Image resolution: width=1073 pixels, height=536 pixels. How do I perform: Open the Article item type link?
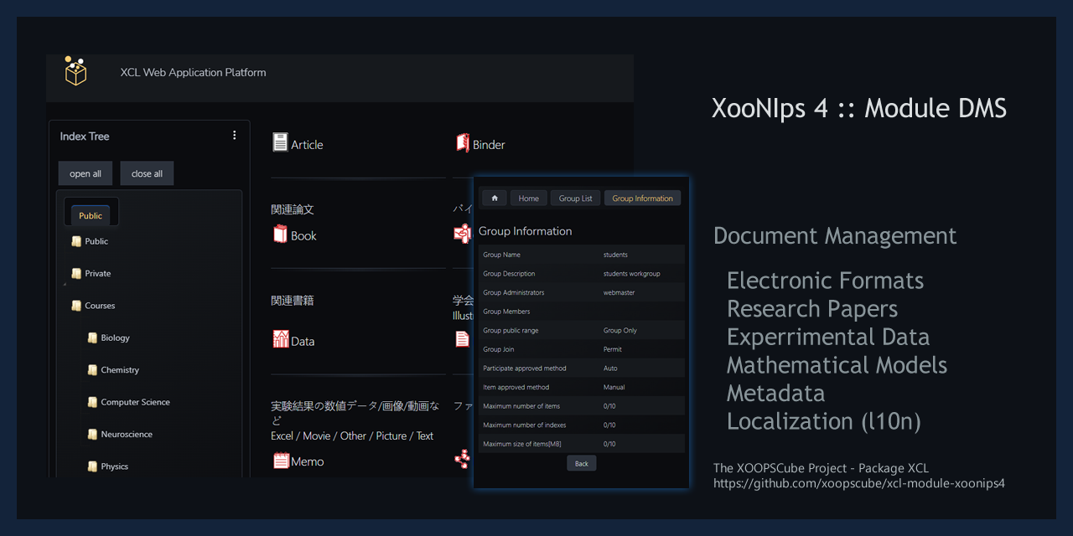coord(307,145)
